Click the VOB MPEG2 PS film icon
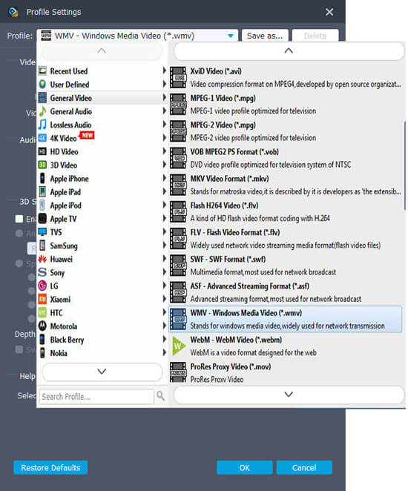 (178, 158)
